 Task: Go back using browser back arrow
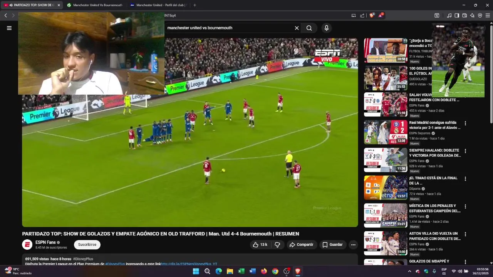point(5,15)
